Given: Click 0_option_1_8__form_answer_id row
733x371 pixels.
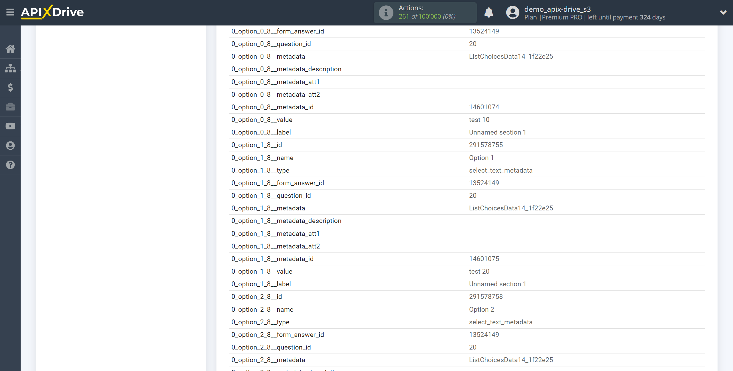Looking at the screenshot, I should tap(467, 183).
